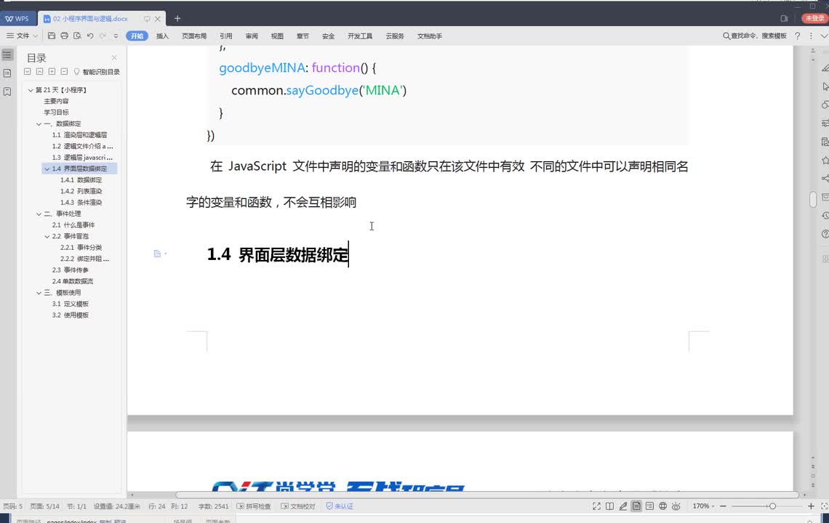Image resolution: width=829 pixels, height=523 pixels.
Task: Click the Print icon in quick toolbar
Action: tap(65, 36)
